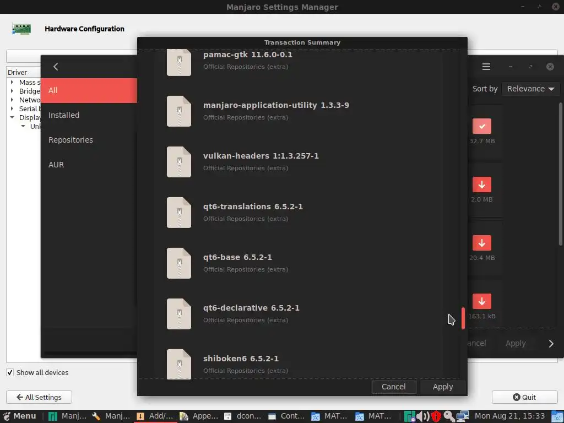The image size is (564, 423).
Task: Select the AUR category
Action: (x=89, y=165)
